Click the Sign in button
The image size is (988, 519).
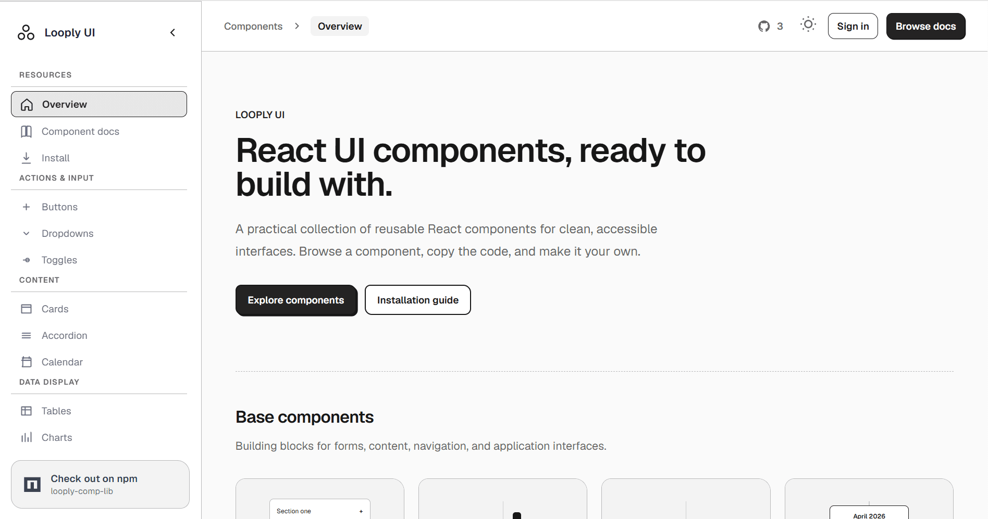pos(853,26)
